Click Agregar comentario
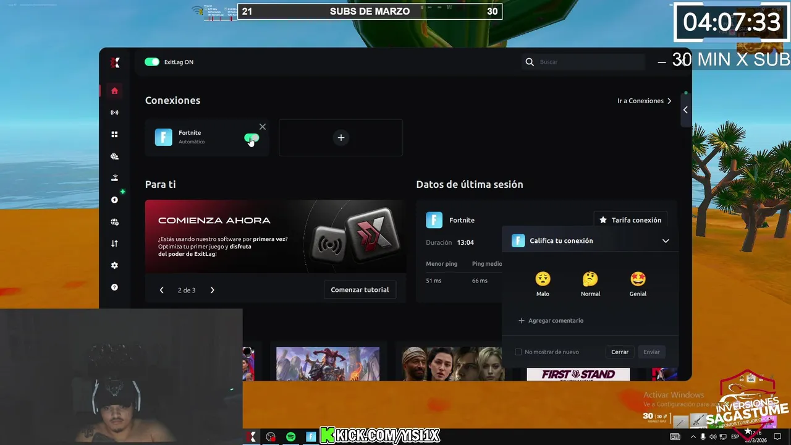This screenshot has width=791, height=445. 551,321
